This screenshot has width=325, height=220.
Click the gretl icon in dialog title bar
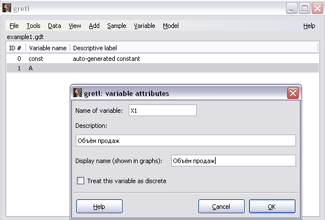(x=77, y=93)
